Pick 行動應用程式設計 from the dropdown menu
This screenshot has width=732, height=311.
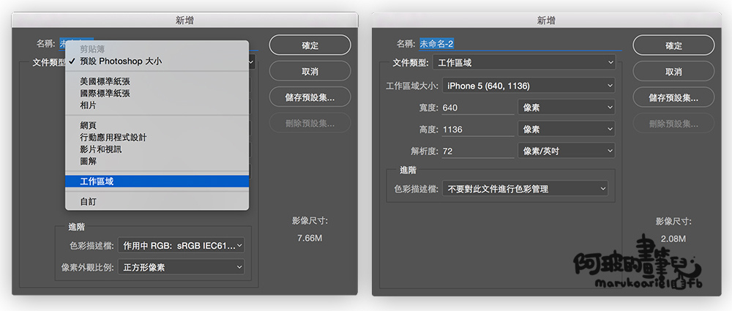click(113, 138)
